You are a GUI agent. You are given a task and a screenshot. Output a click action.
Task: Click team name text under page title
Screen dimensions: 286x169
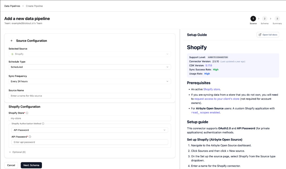point(23,23)
